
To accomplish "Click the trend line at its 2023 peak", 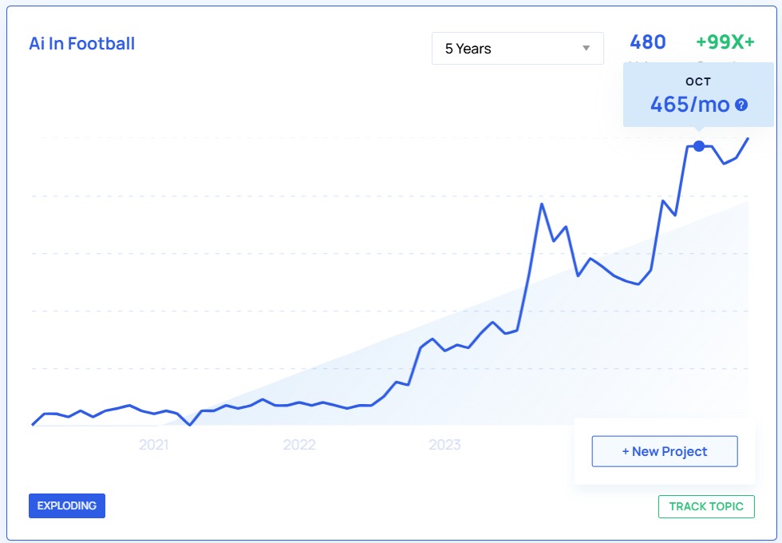I will pyautogui.click(x=543, y=206).
